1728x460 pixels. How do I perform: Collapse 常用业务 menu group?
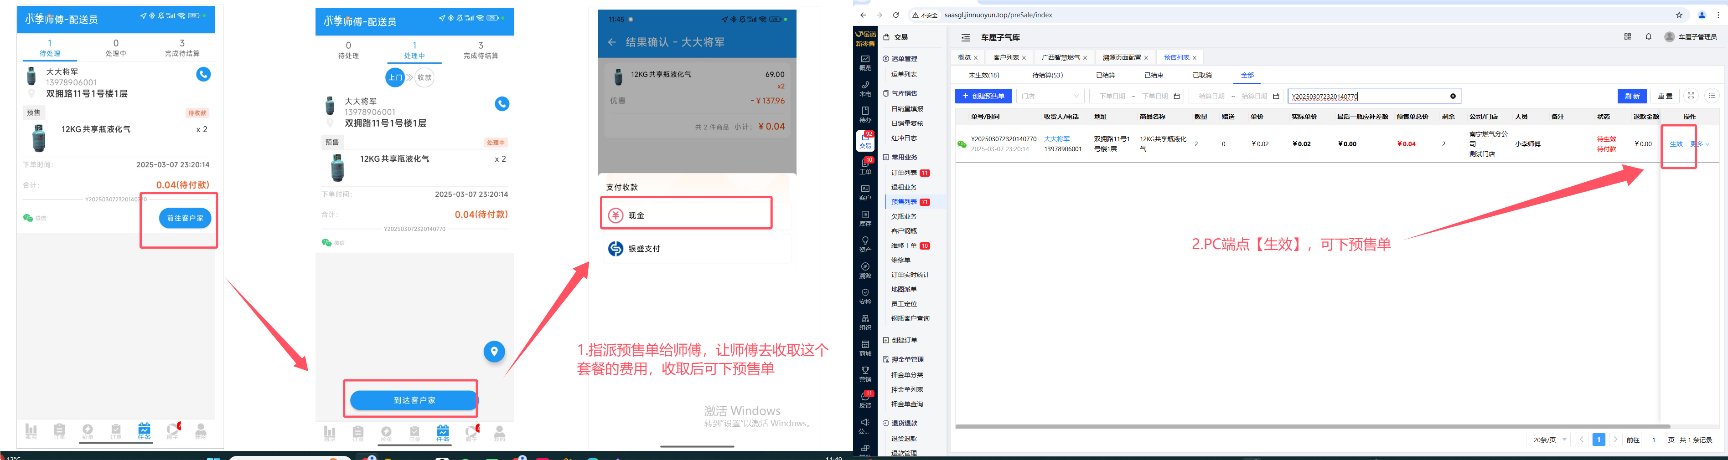[x=904, y=158]
